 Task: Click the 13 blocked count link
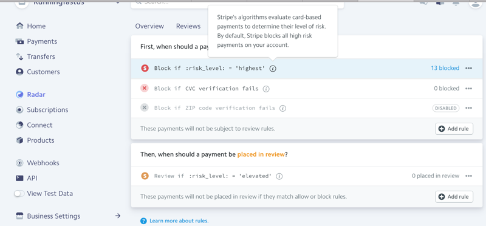click(445, 68)
